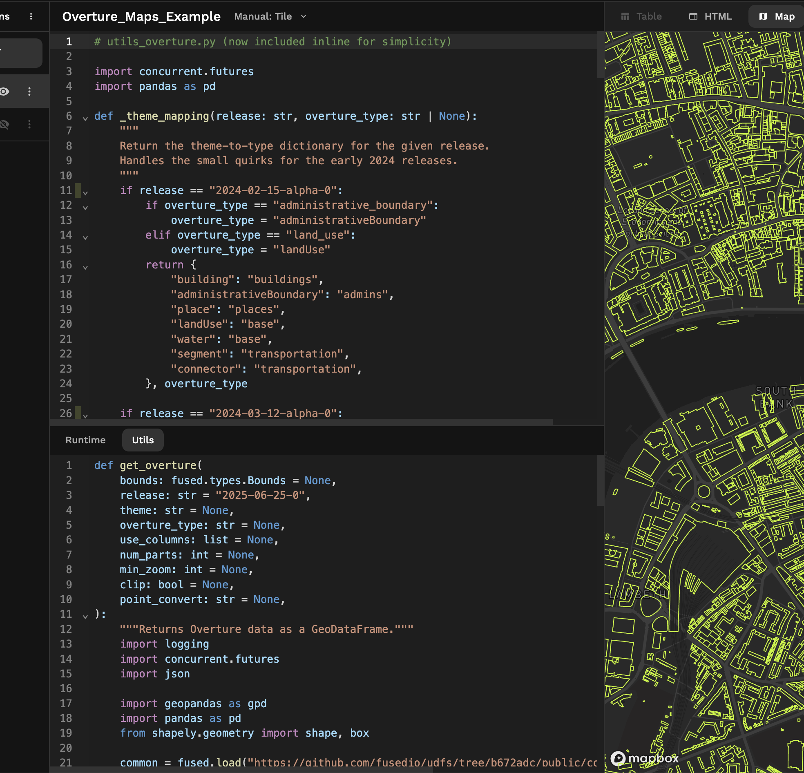Show the layer with the crossed-out eye

point(4,124)
